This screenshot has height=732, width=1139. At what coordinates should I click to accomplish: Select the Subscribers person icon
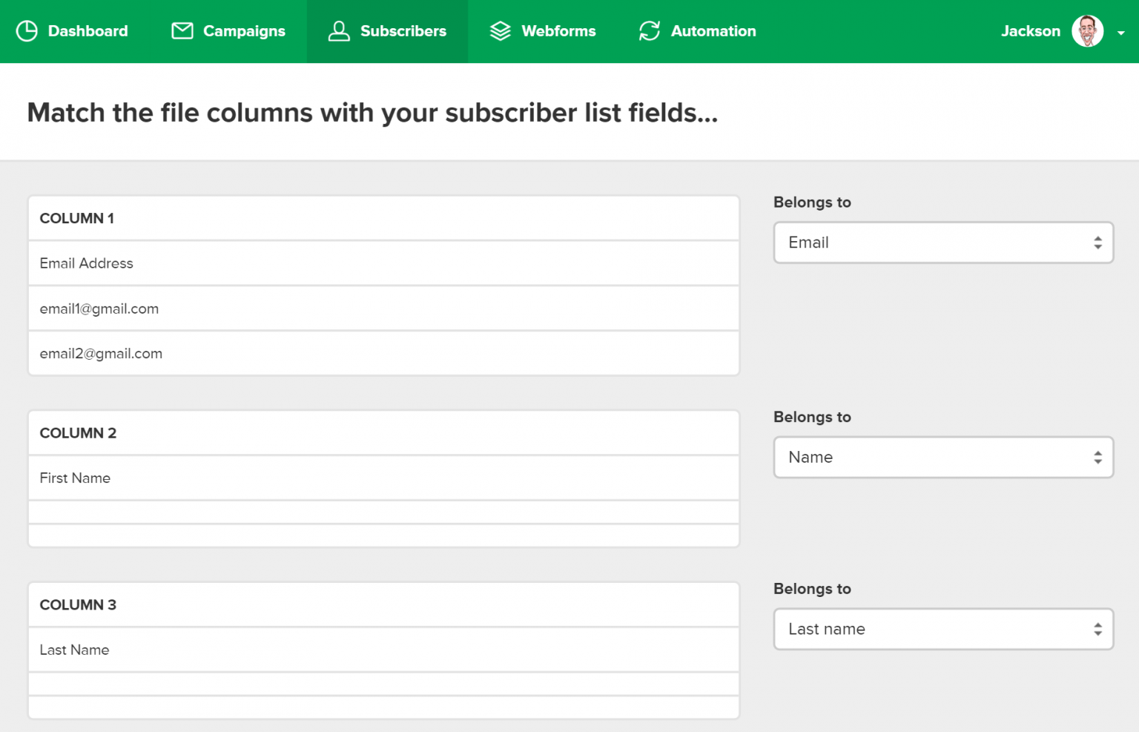[339, 31]
